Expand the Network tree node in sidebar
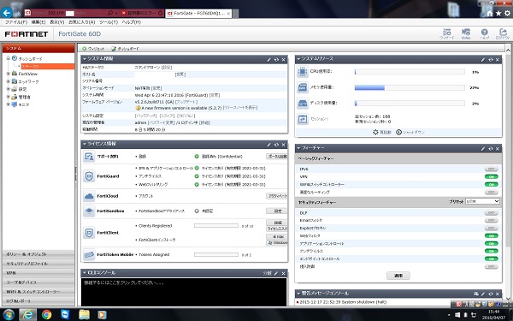This screenshot has width=513, height=321. pyautogui.click(x=9, y=81)
